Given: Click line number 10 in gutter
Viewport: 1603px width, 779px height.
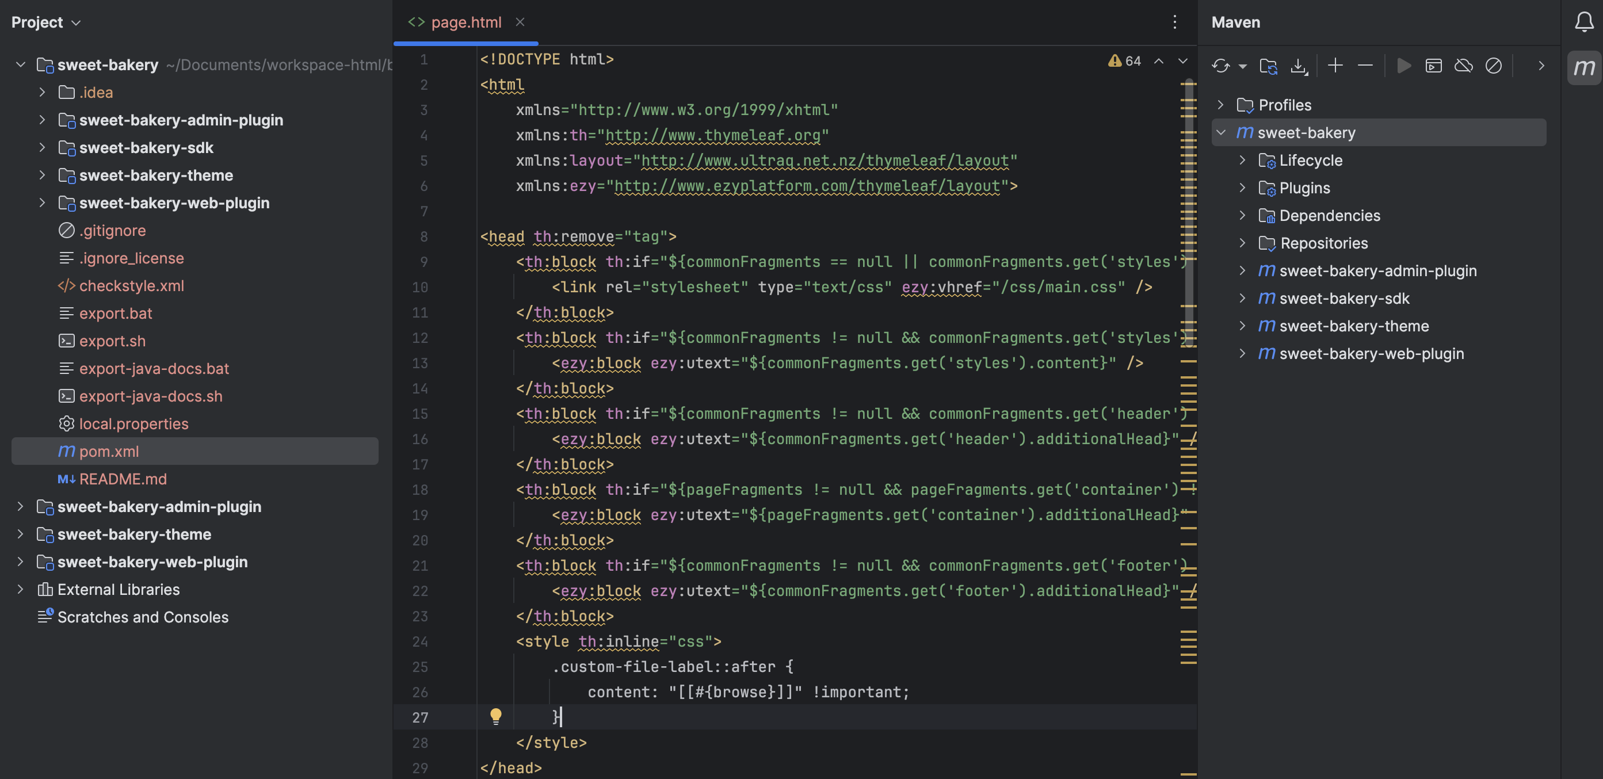Looking at the screenshot, I should pos(419,287).
